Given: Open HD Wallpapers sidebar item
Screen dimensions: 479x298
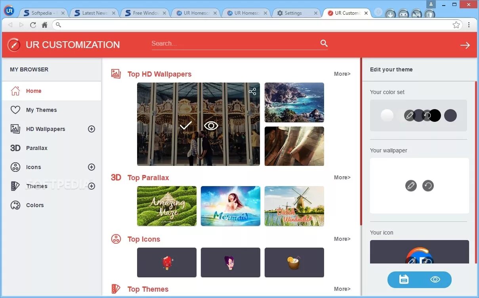Looking at the screenshot, I should click(46, 129).
